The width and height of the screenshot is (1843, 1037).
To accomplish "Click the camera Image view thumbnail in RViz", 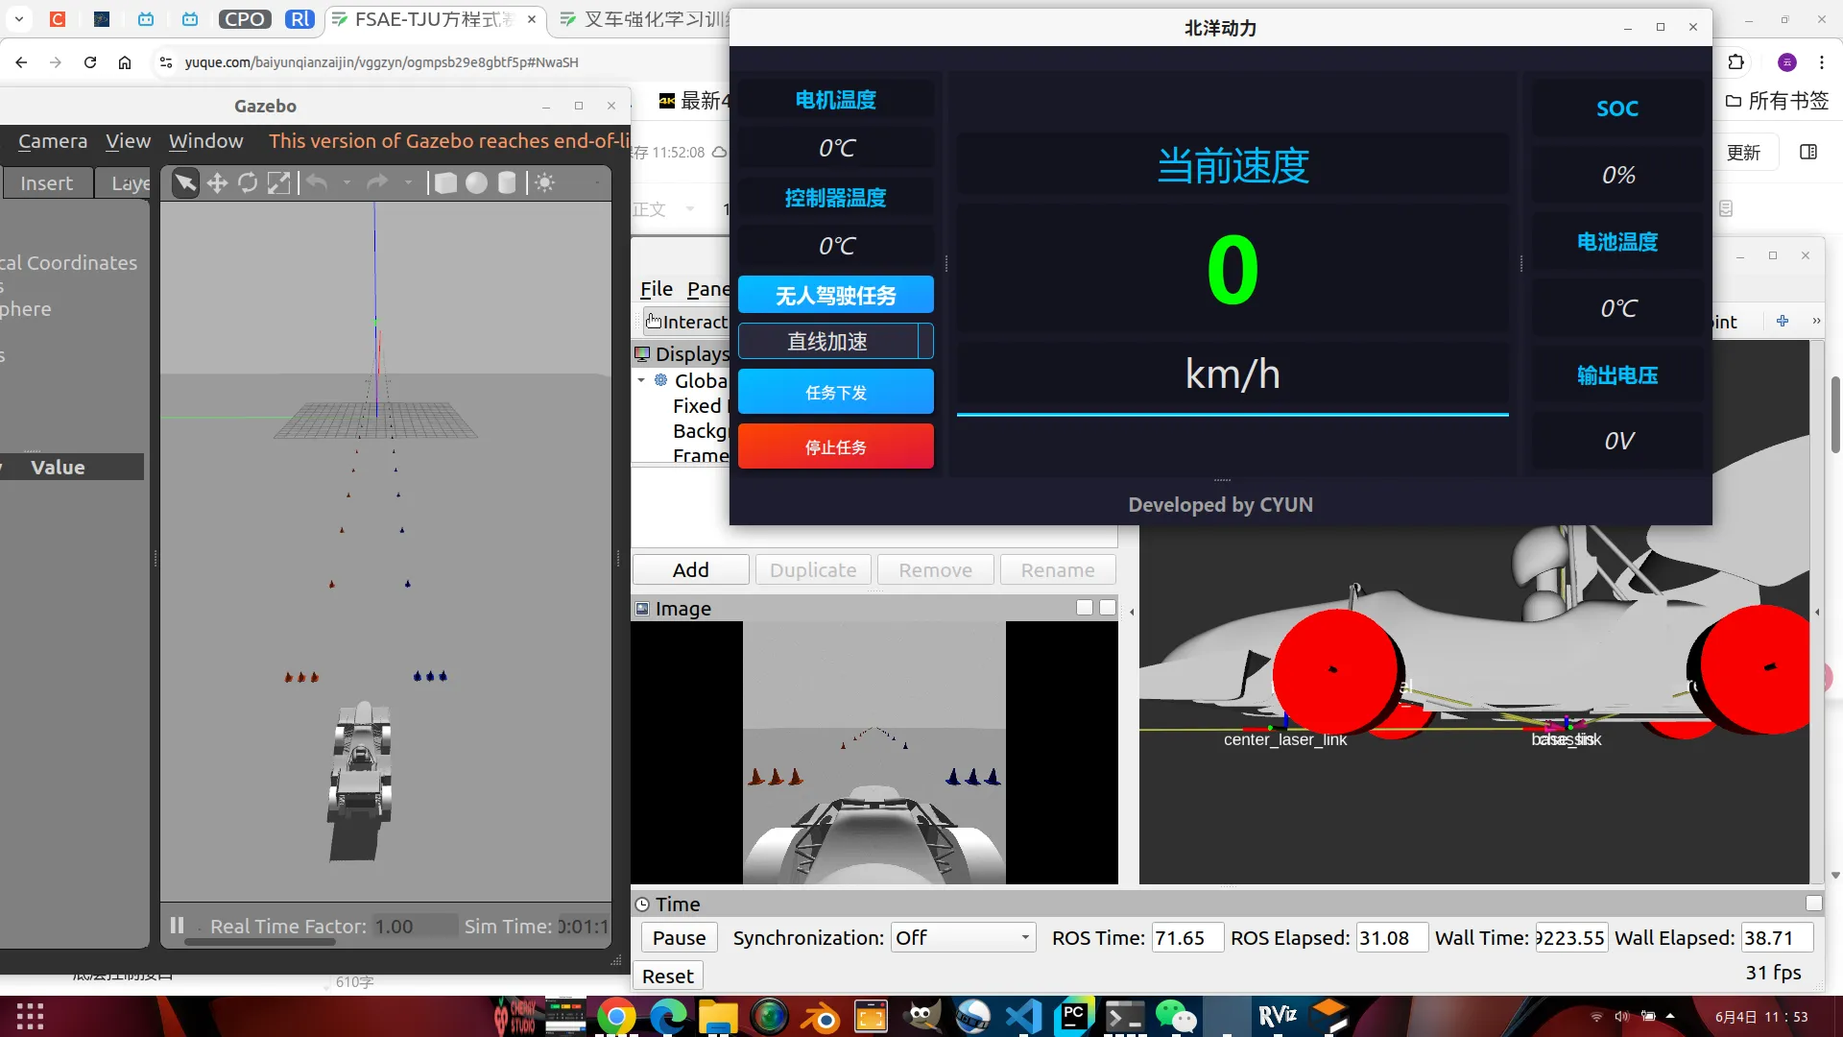I will click(x=874, y=753).
